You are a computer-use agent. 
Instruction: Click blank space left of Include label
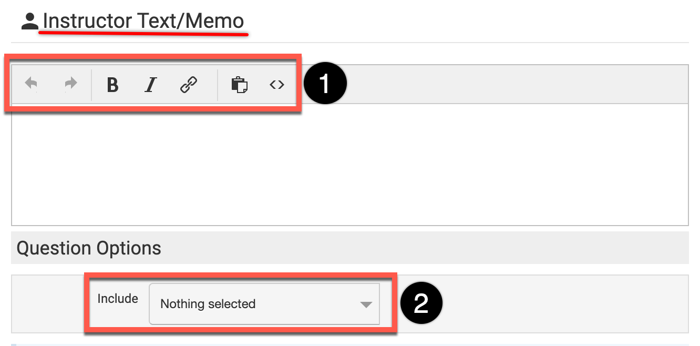coord(47,304)
